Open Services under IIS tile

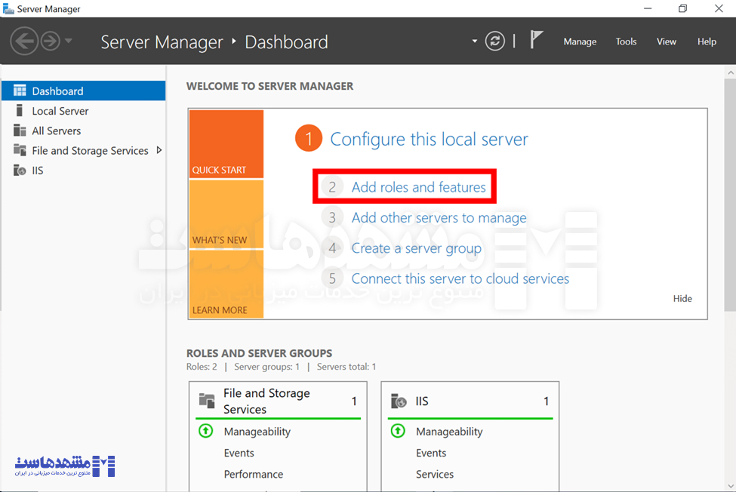(435, 474)
